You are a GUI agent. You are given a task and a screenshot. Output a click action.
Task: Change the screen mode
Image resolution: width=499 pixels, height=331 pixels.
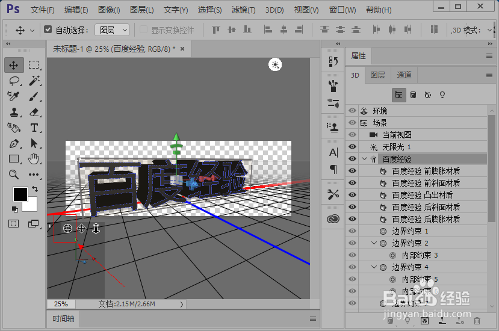[x=34, y=224]
